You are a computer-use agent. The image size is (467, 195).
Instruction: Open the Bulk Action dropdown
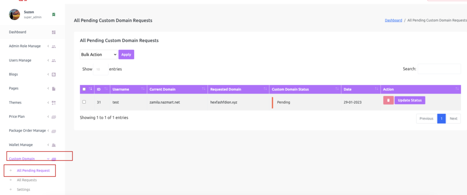point(99,54)
